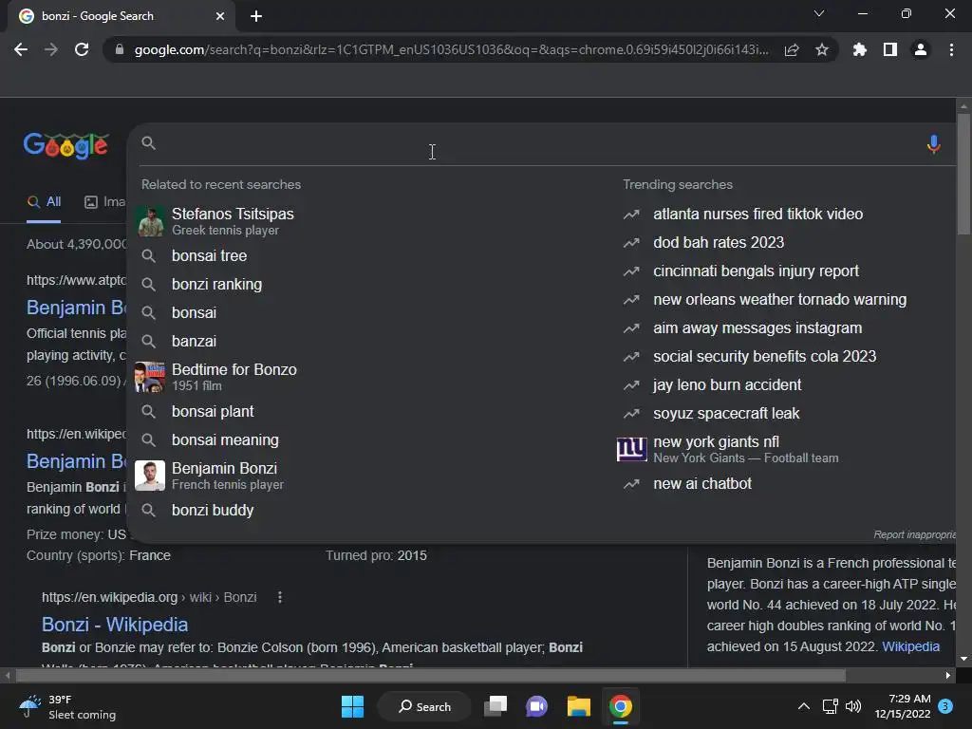
Task: Click the Chrome taskbar icon
Action: tap(620, 706)
